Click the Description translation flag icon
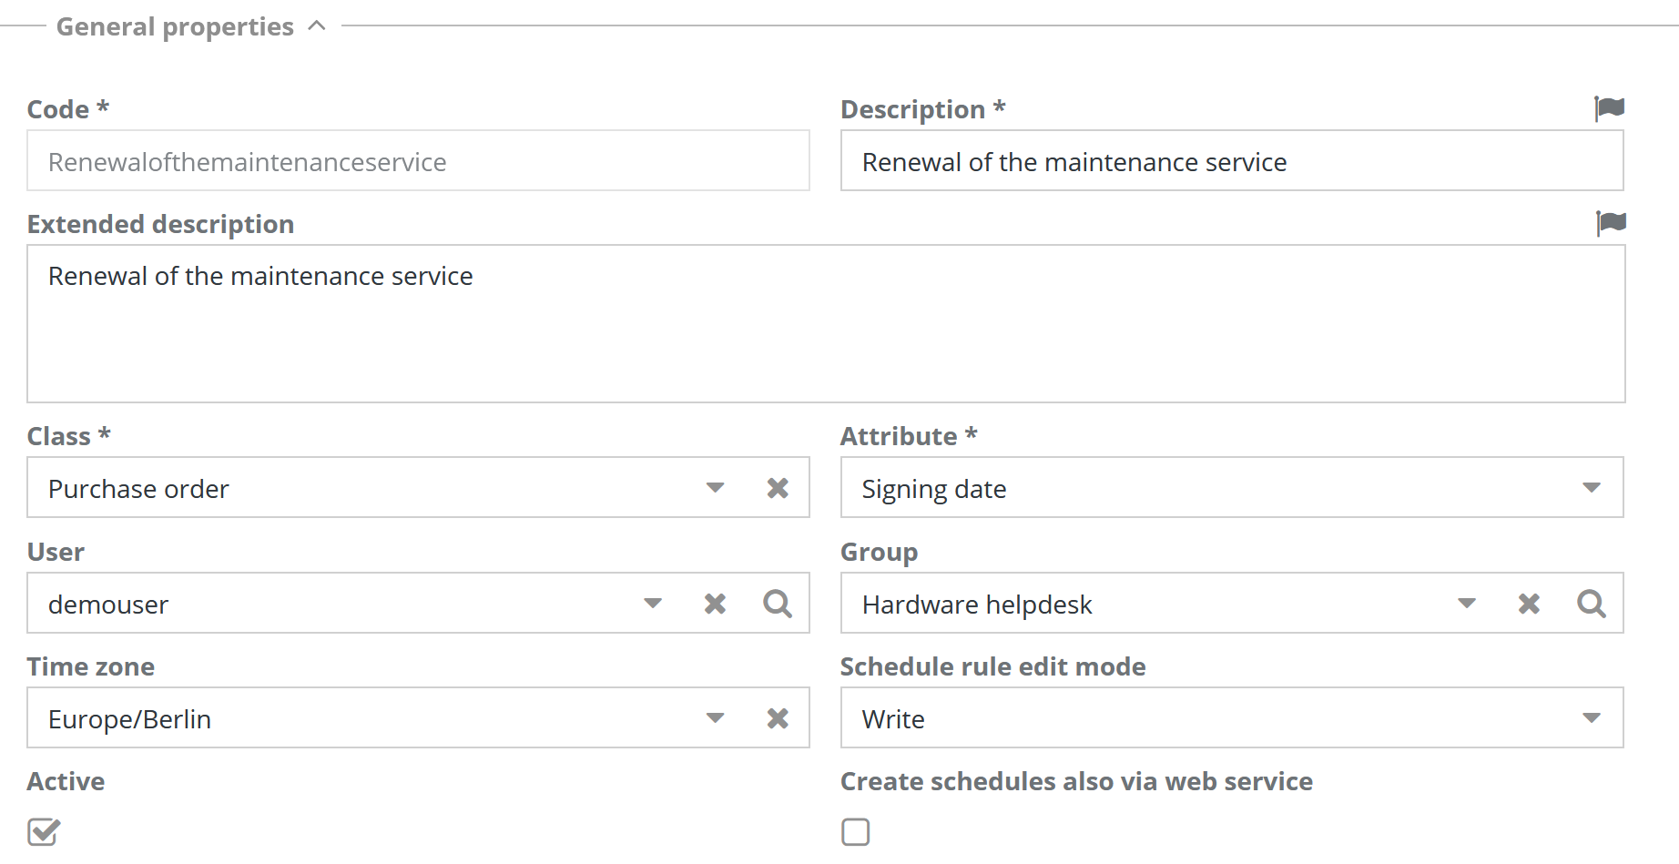1679x864 pixels. [x=1609, y=108]
